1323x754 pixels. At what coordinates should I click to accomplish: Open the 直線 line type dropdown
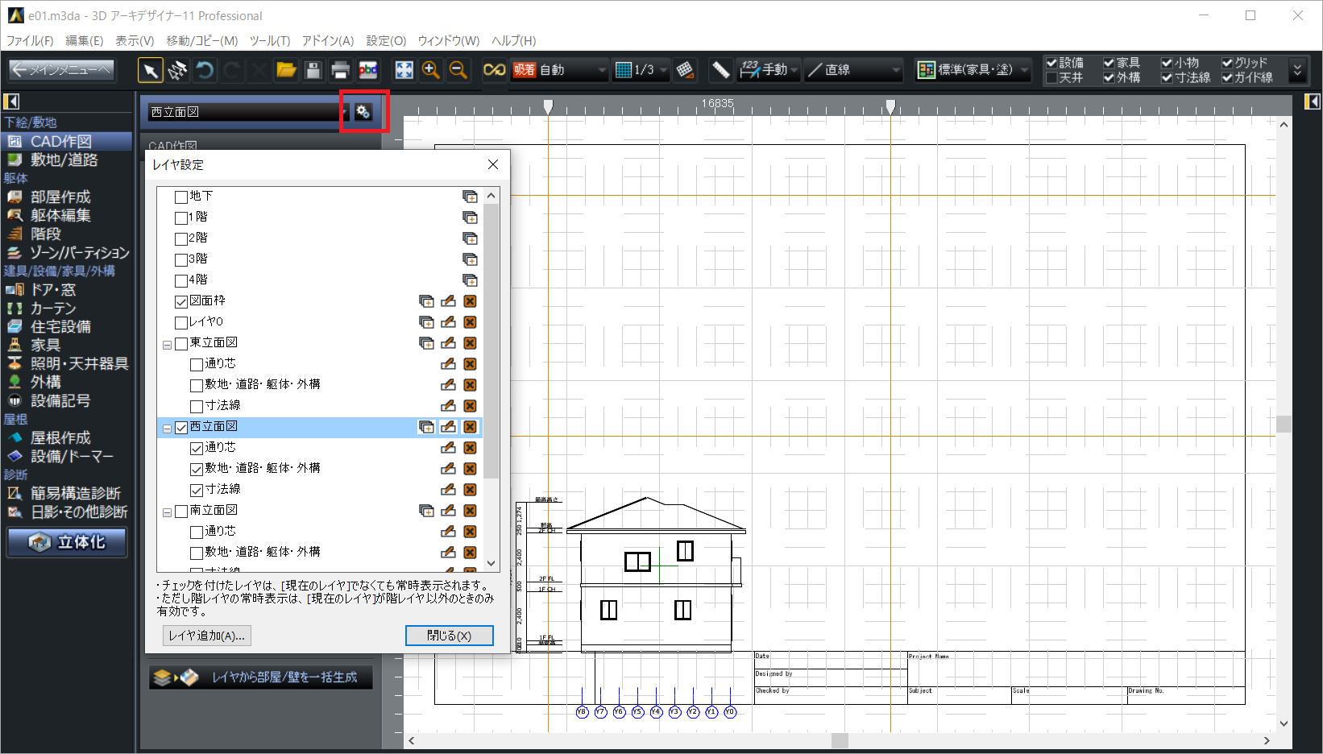[x=894, y=70]
